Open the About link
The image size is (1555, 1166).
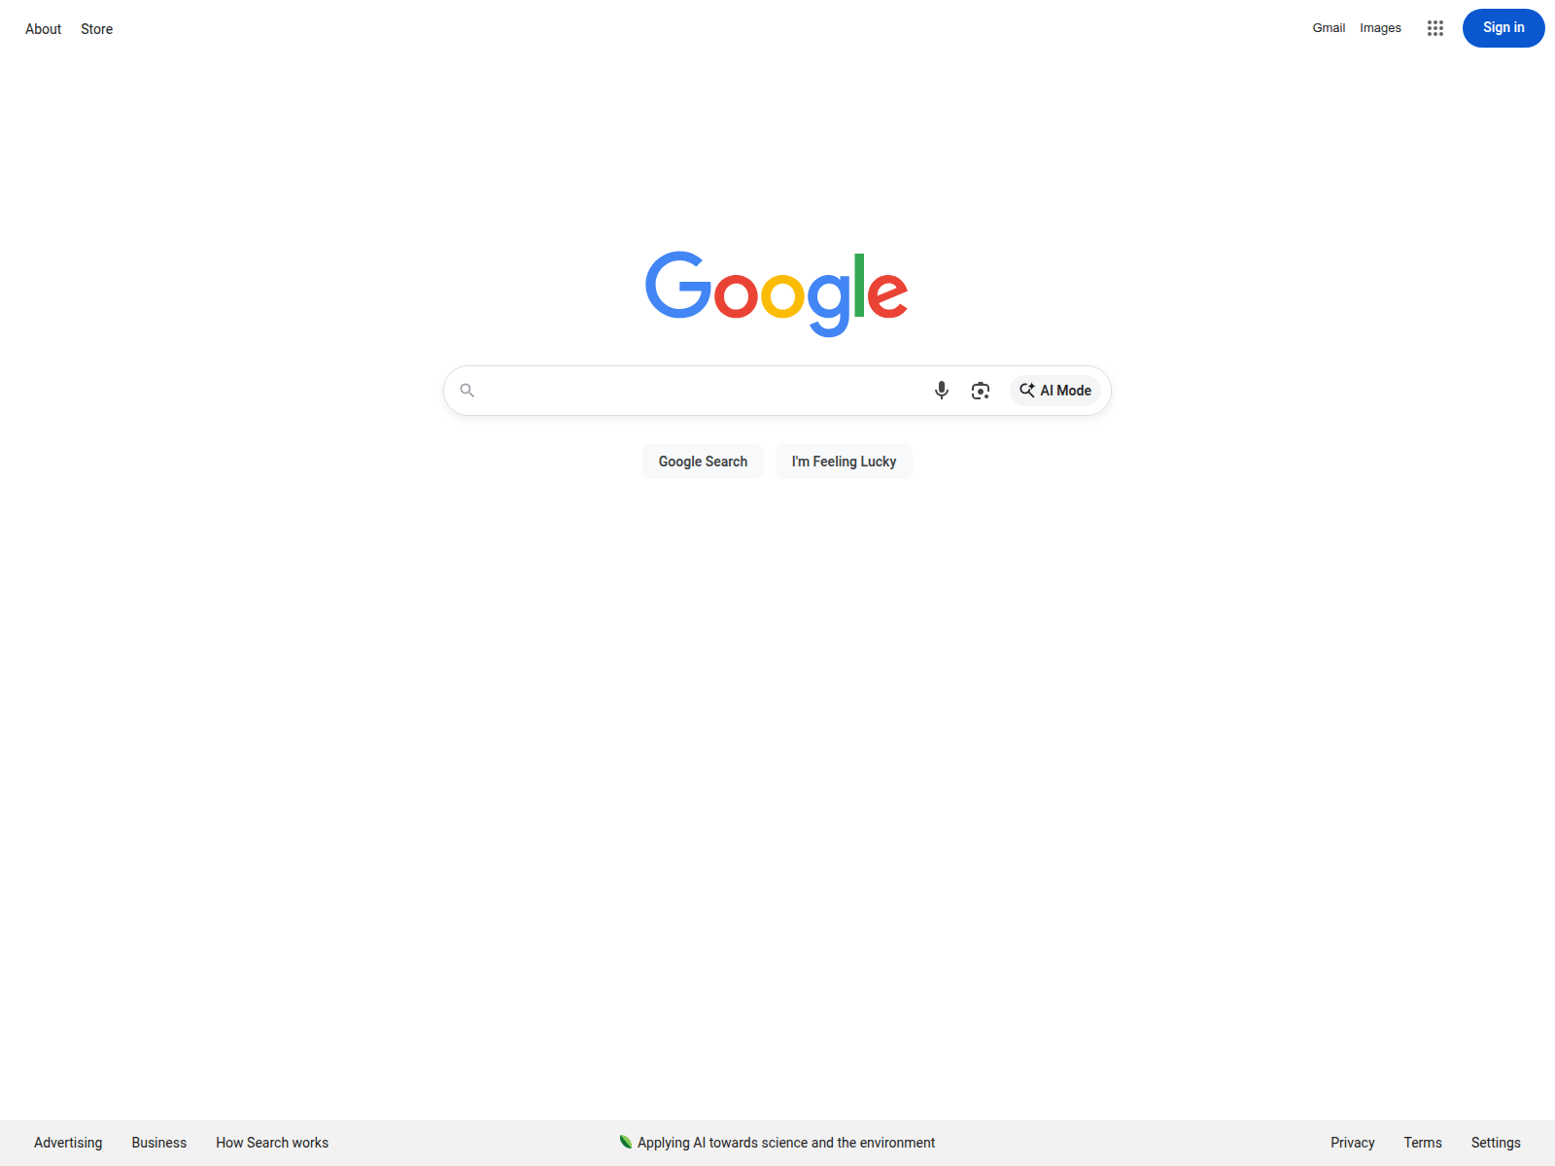(43, 29)
